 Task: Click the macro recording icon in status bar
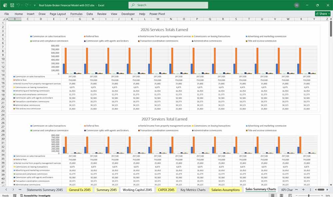tap(15, 195)
